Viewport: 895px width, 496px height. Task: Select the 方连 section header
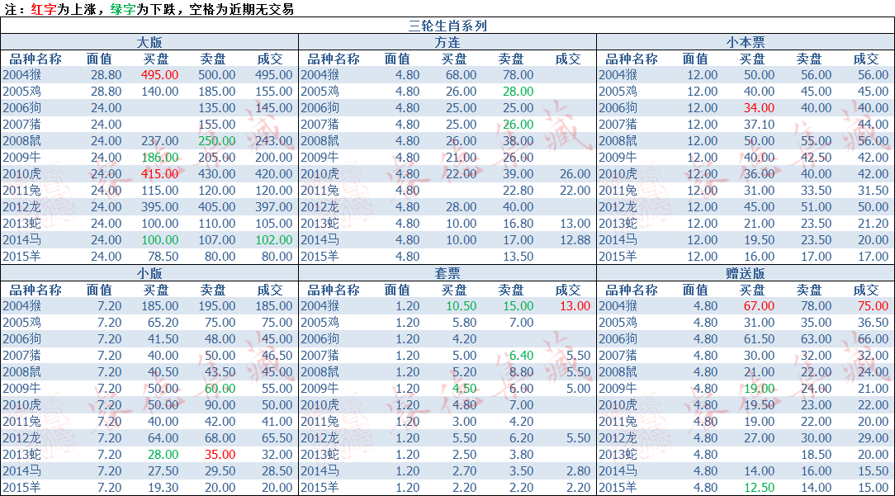pos(447,42)
